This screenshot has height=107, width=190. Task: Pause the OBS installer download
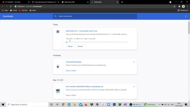70,46
